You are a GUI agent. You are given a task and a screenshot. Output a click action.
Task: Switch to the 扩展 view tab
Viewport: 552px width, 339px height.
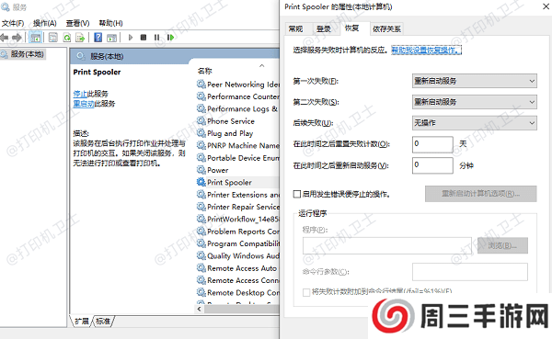82,321
